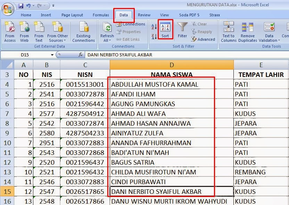This screenshot has height=205, width=289.
Task: Select cell DANU WISNU MURTI IKROM WAHYUDI
Action: coord(172,201)
